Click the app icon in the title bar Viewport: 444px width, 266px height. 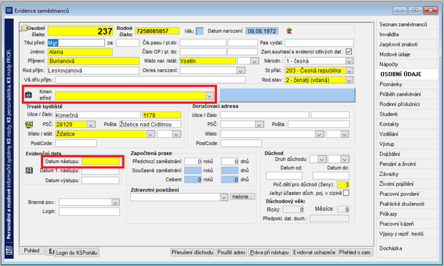coord(9,11)
